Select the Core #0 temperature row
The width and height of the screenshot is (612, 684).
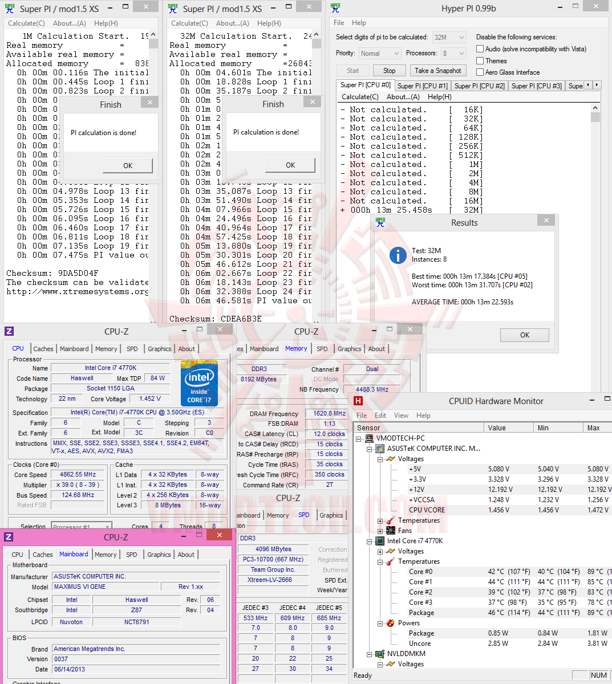tap(483, 572)
